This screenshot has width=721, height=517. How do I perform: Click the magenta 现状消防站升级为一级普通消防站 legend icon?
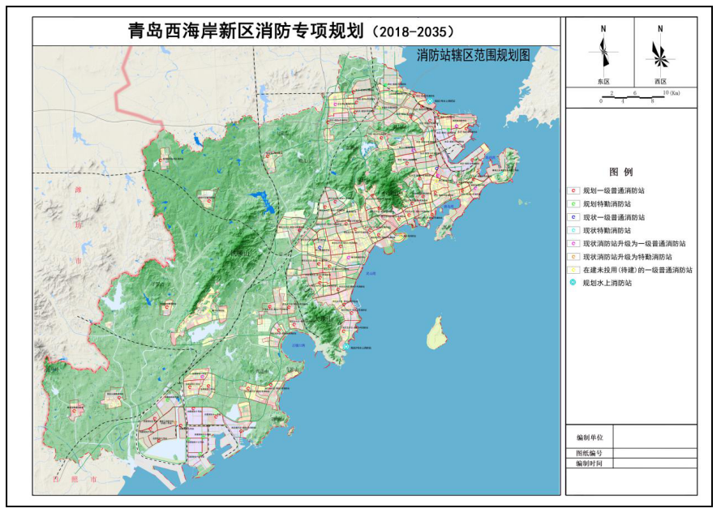tap(573, 243)
